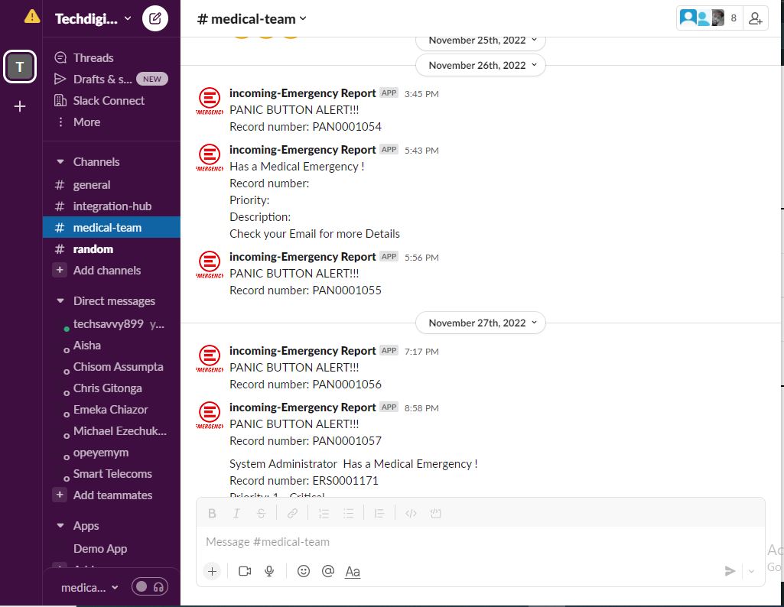Image resolution: width=784 pixels, height=607 pixels.
Task: Open the #medical-team channel header dropdown
Action: [252, 19]
